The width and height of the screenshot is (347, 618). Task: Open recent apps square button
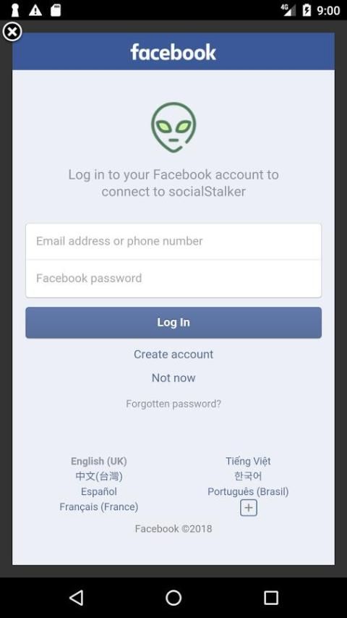point(271,598)
